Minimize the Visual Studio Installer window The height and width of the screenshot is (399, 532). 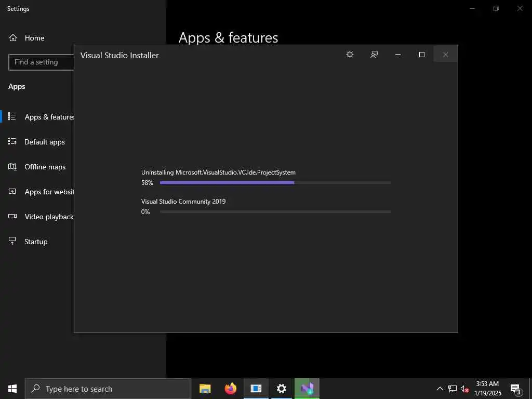coord(398,55)
